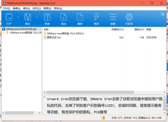Run the Test (测试) archive tool
168x122 pixels.
click(96, 17)
